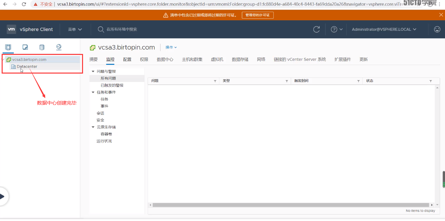Screen dimensions: 445x221
Task: Select vcsa3.birtopin.com in the inventory tree
Action: [29, 59]
